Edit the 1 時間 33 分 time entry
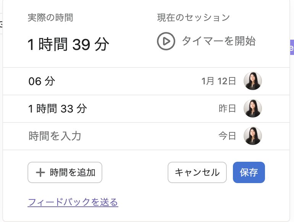 click(58, 109)
